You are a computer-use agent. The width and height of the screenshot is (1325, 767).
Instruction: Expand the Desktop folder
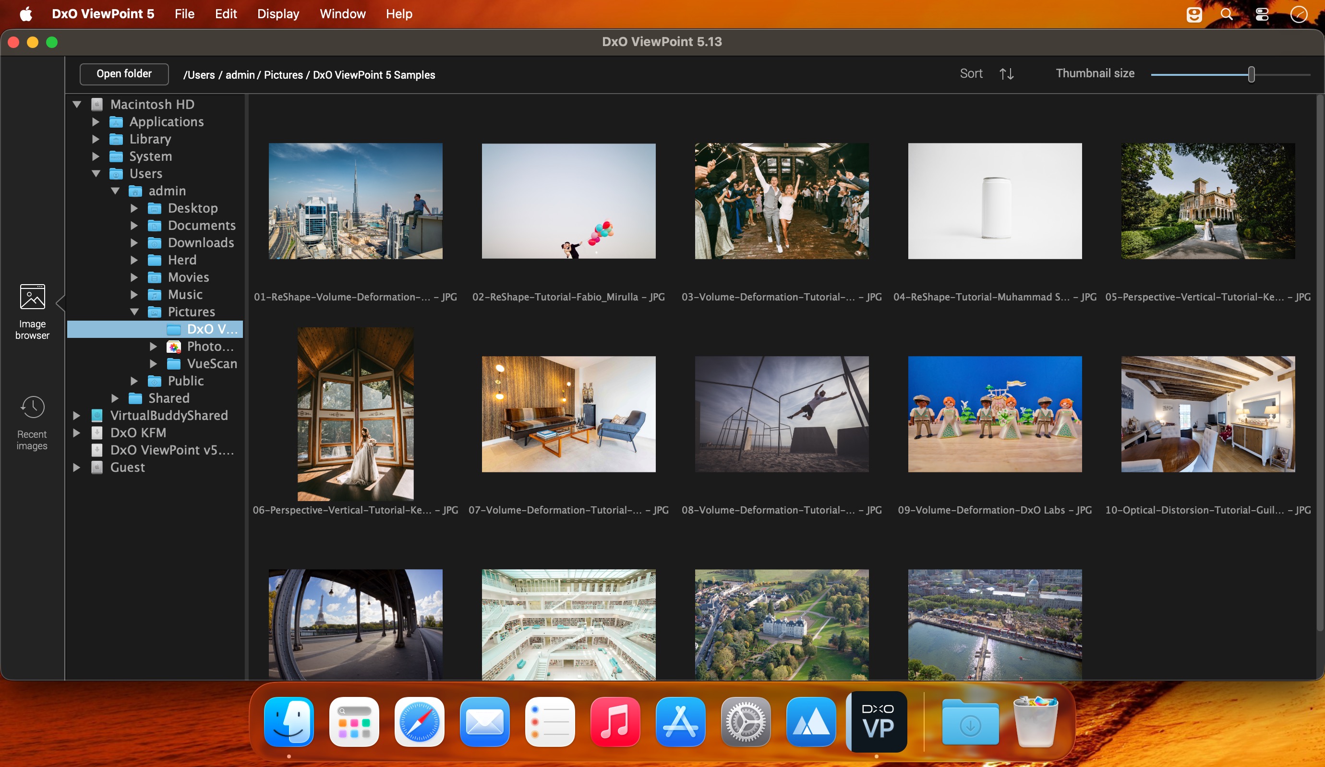coord(134,208)
